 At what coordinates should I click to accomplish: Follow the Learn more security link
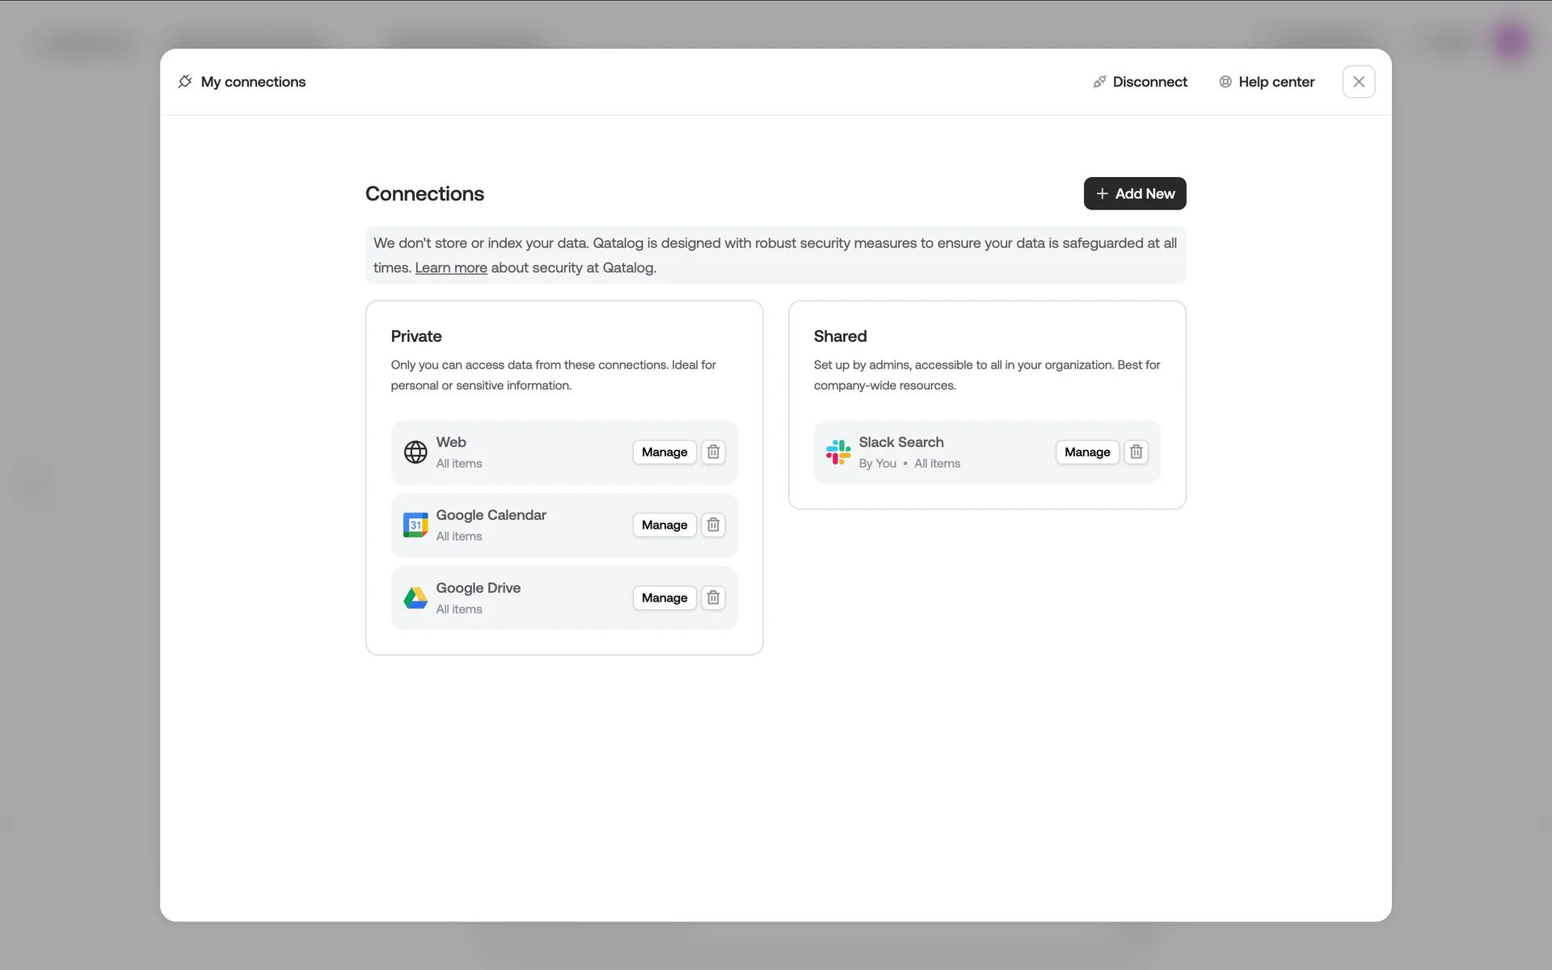pyautogui.click(x=450, y=268)
